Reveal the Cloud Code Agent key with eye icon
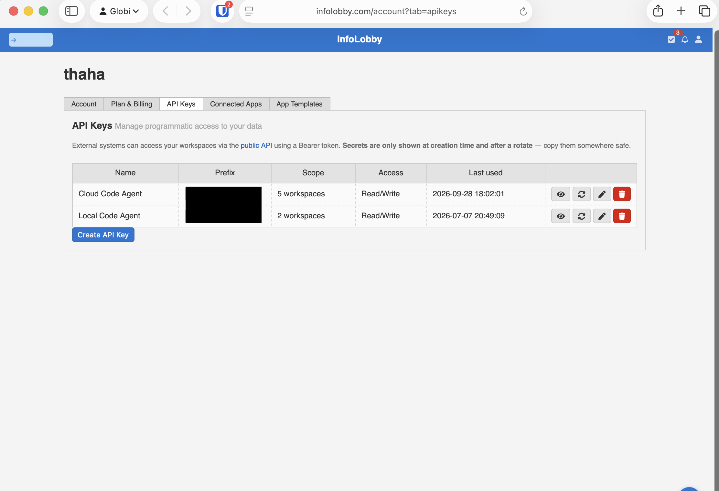This screenshot has height=491, width=719. click(x=561, y=194)
